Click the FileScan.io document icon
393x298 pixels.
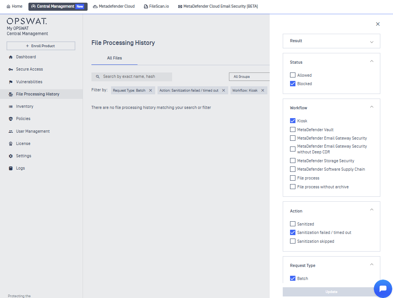[146, 7]
